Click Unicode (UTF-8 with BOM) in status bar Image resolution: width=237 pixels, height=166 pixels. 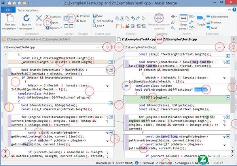[114, 163]
